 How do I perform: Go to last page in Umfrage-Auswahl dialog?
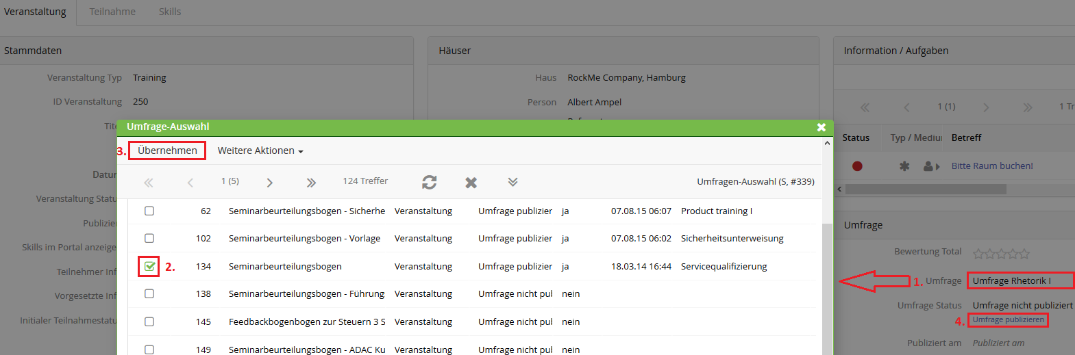click(311, 182)
